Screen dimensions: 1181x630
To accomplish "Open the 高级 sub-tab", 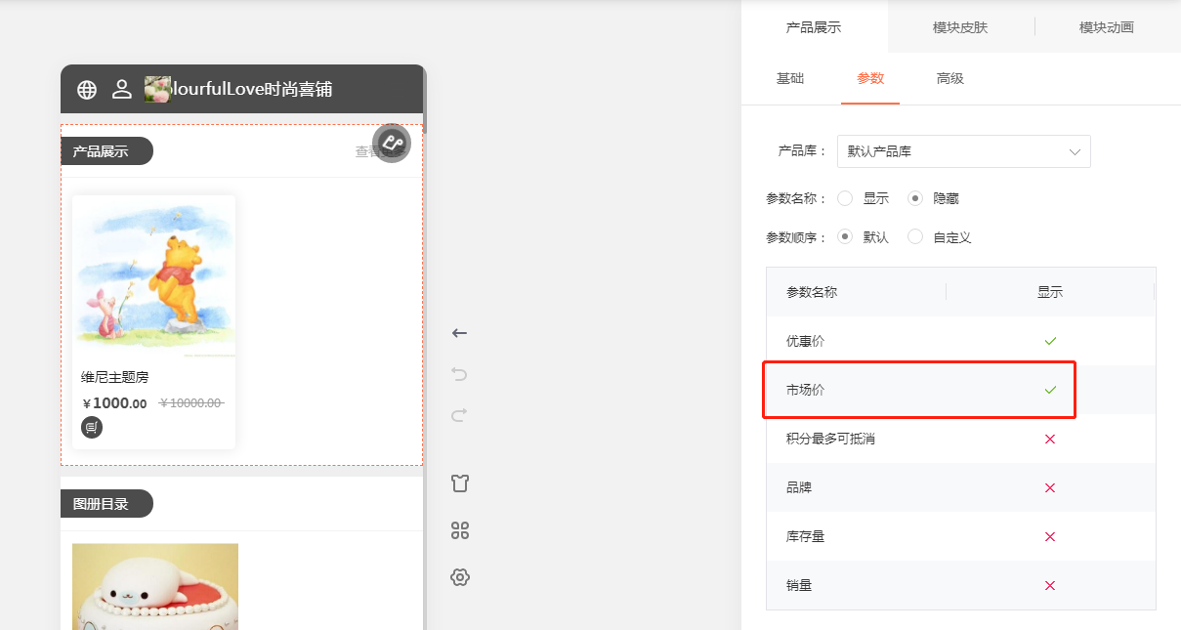I will pos(950,78).
